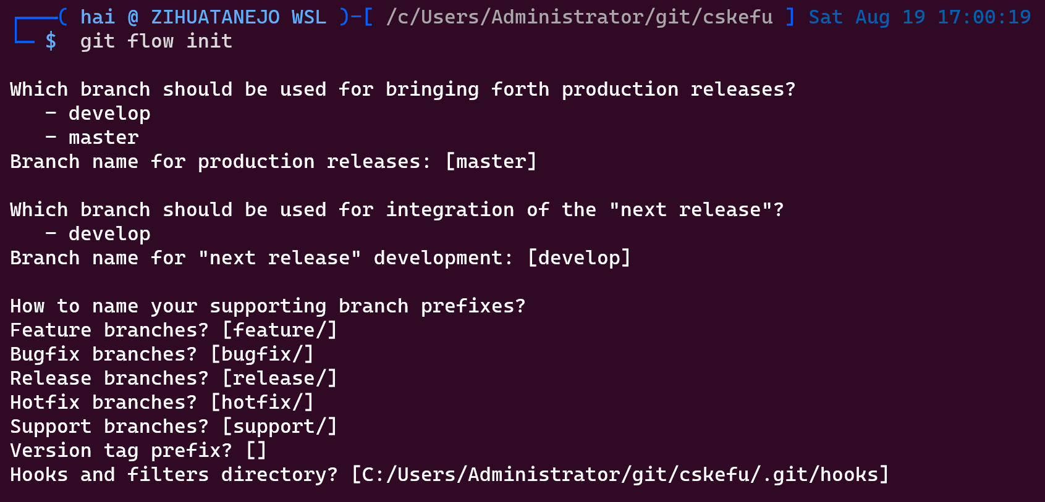The height and width of the screenshot is (502, 1045).
Task: Click the empty '[]' version tag prefix
Action: (256, 451)
